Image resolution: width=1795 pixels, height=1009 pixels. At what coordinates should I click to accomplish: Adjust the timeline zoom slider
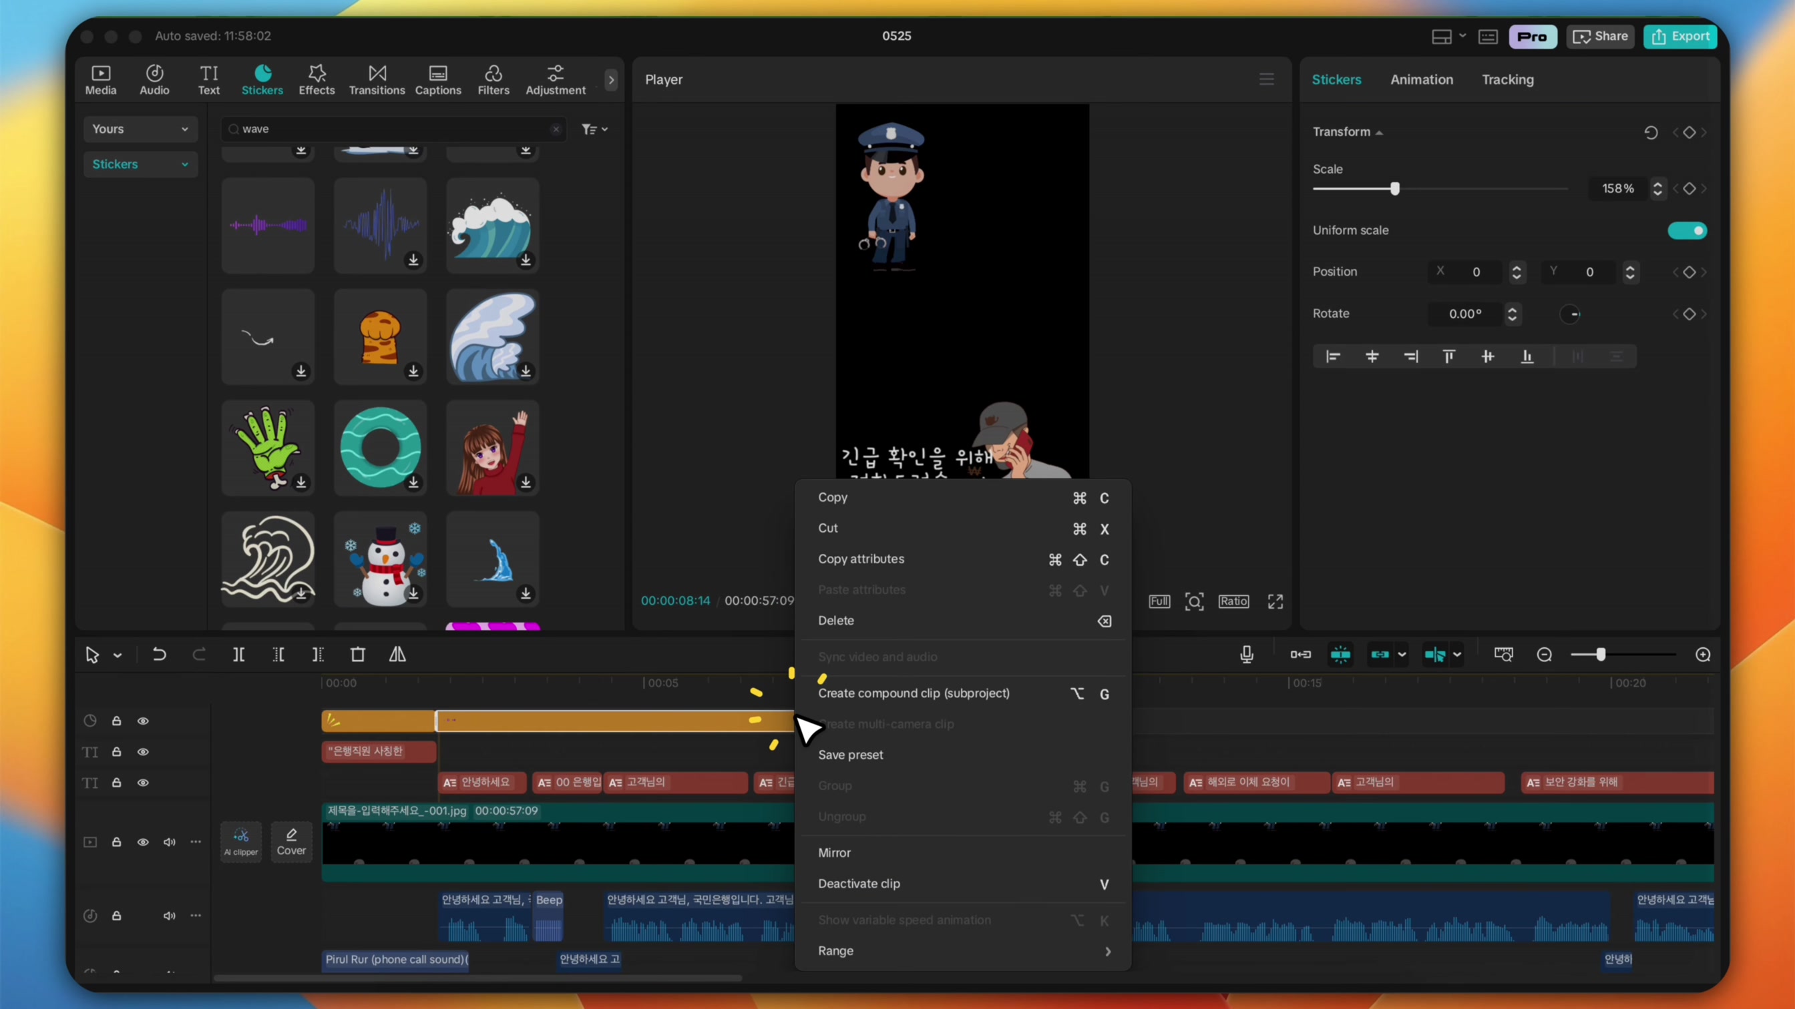(1601, 655)
